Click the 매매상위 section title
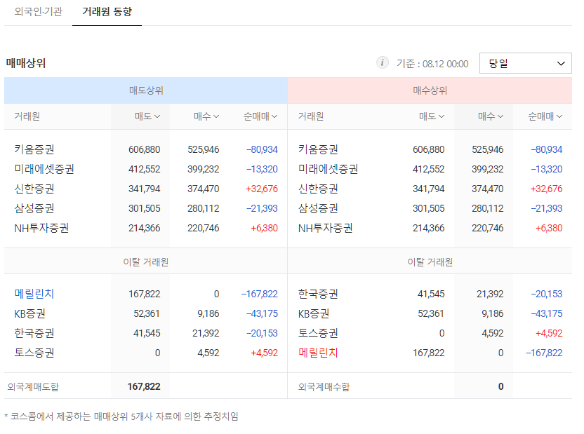This screenshot has width=584, height=434. (x=26, y=63)
